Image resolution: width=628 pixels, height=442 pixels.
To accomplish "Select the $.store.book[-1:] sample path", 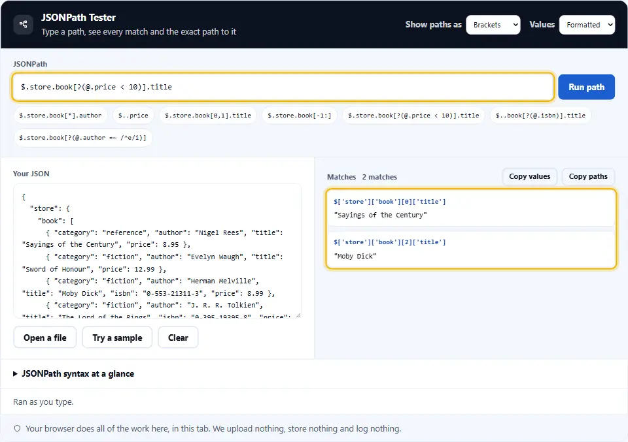I will click(x=299, y=116).
